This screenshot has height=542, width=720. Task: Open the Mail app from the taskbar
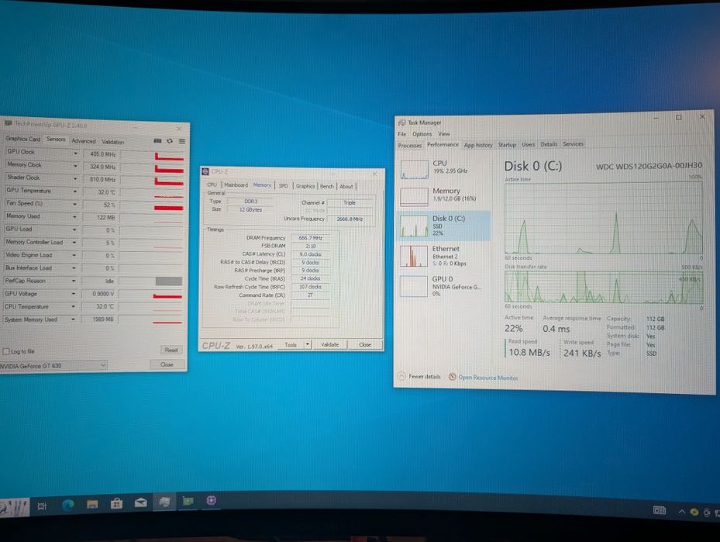140,502
